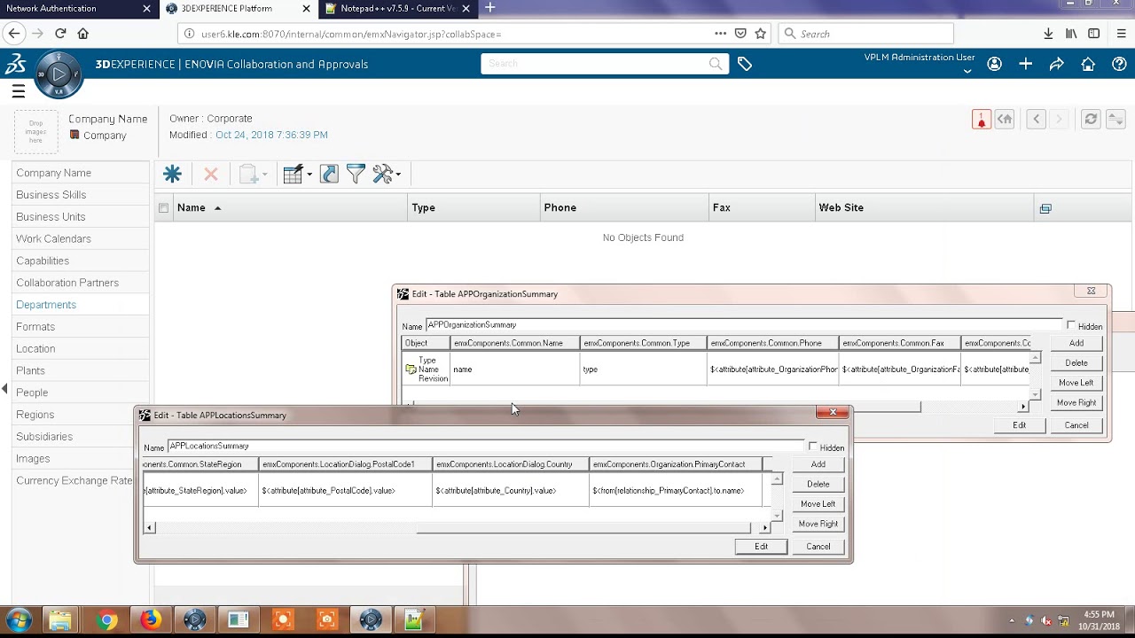
Task: Click the previous-object left chevron button
Action: (x=1036, y=120)
